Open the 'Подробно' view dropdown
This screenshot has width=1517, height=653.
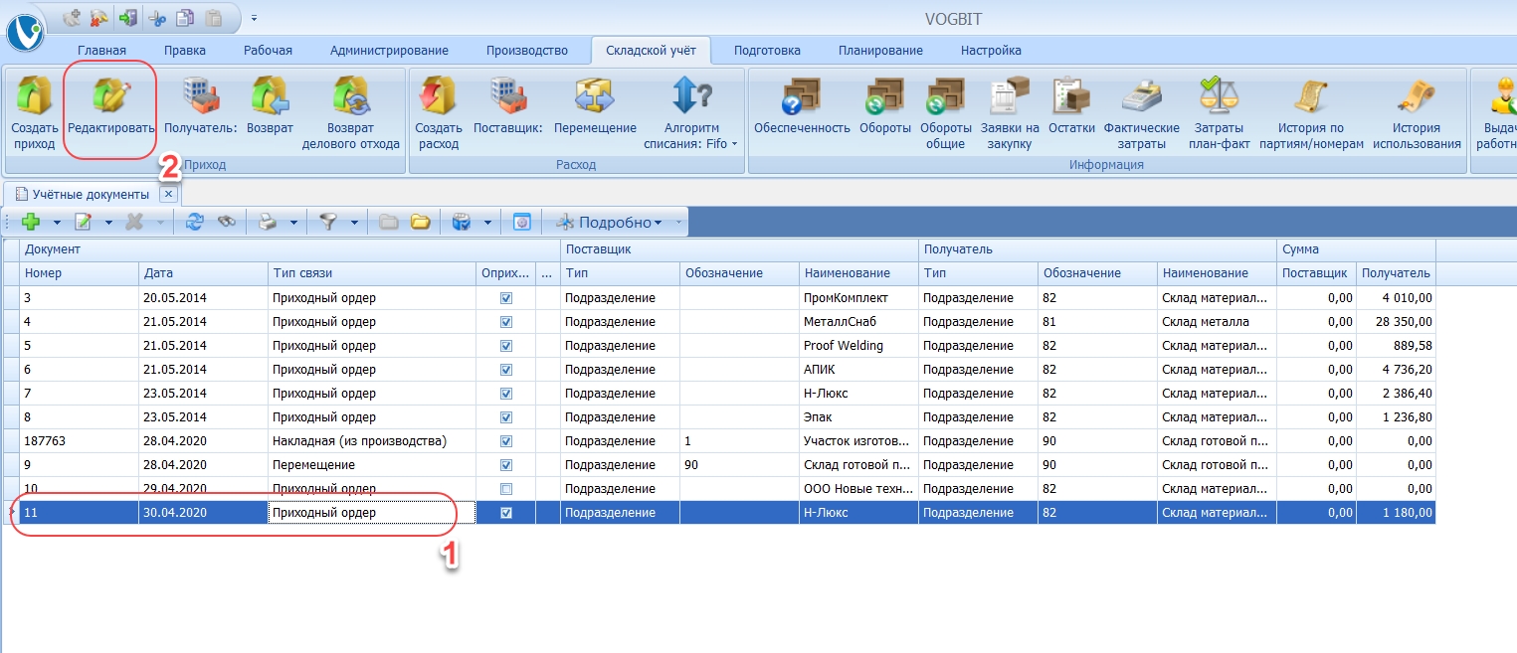click(620, 223)
